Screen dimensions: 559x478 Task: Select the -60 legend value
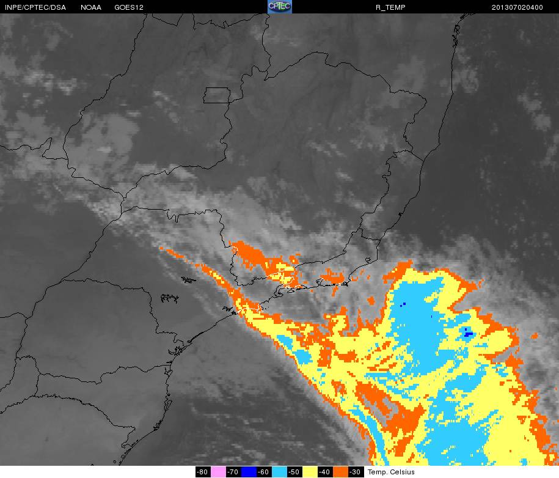264,472
